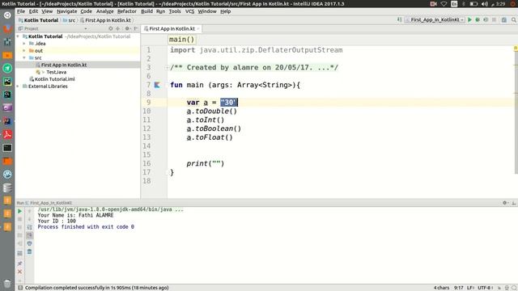Image resolution: width=518 pixels, height=291 pixels.
Task: Toggle scroll-to-end in Run console
Action: [29, 235]
